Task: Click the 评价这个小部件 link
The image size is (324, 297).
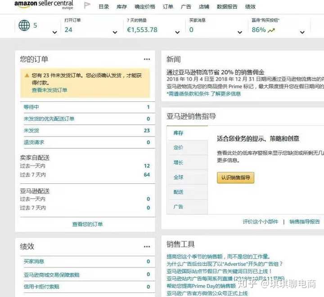Action: click(x=261, y=222)
